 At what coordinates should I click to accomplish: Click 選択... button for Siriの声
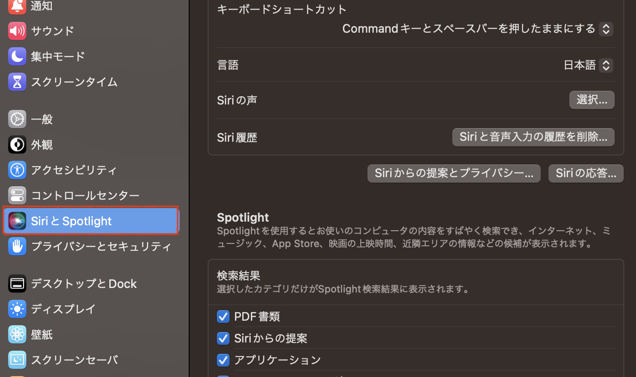click(x=592, y=100)
